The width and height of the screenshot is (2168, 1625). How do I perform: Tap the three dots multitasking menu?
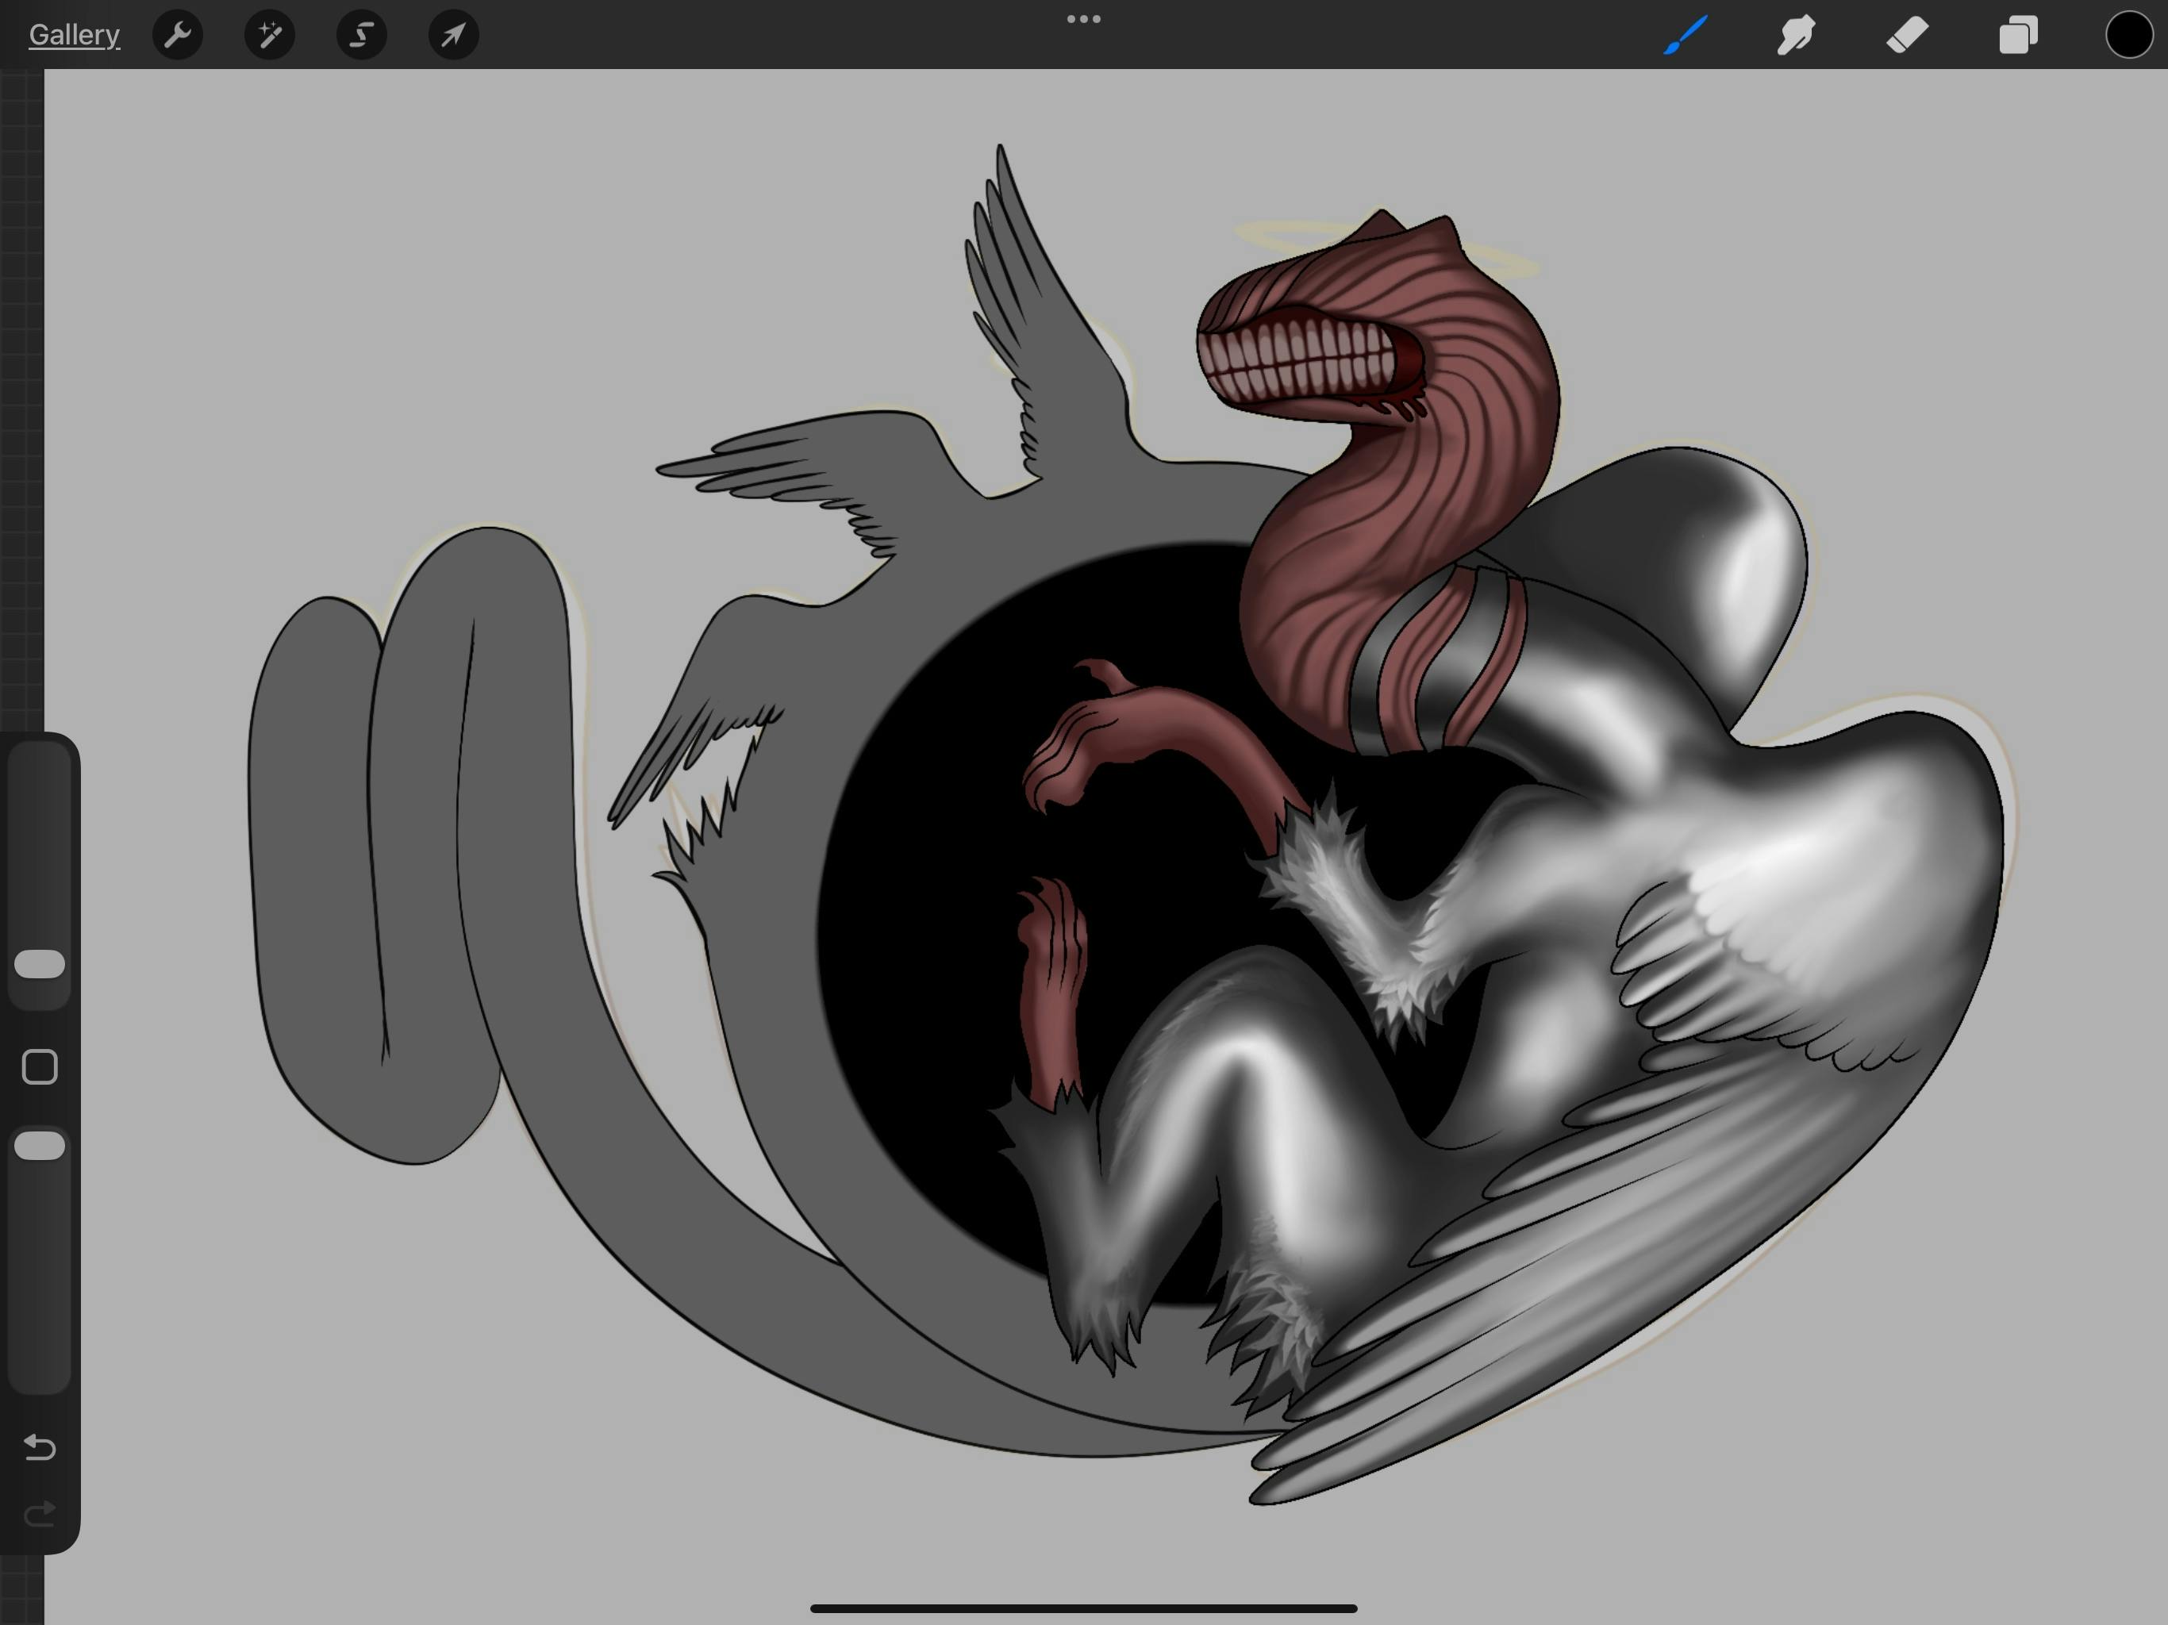point(1083,18)
